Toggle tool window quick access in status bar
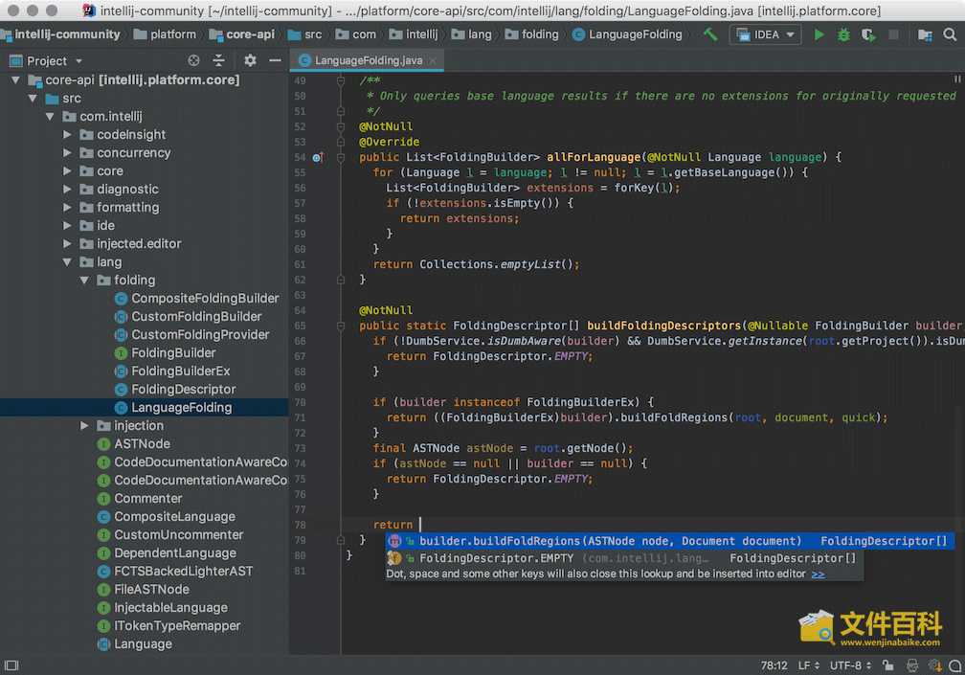The width and height of the screenshot is (965, 675). tap(11, 665)
